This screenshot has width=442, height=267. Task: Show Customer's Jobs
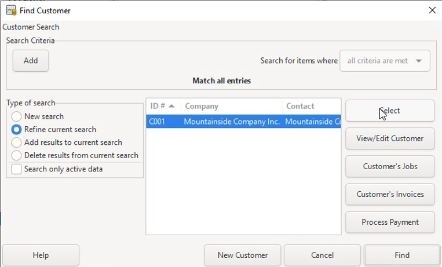(390, 166)
